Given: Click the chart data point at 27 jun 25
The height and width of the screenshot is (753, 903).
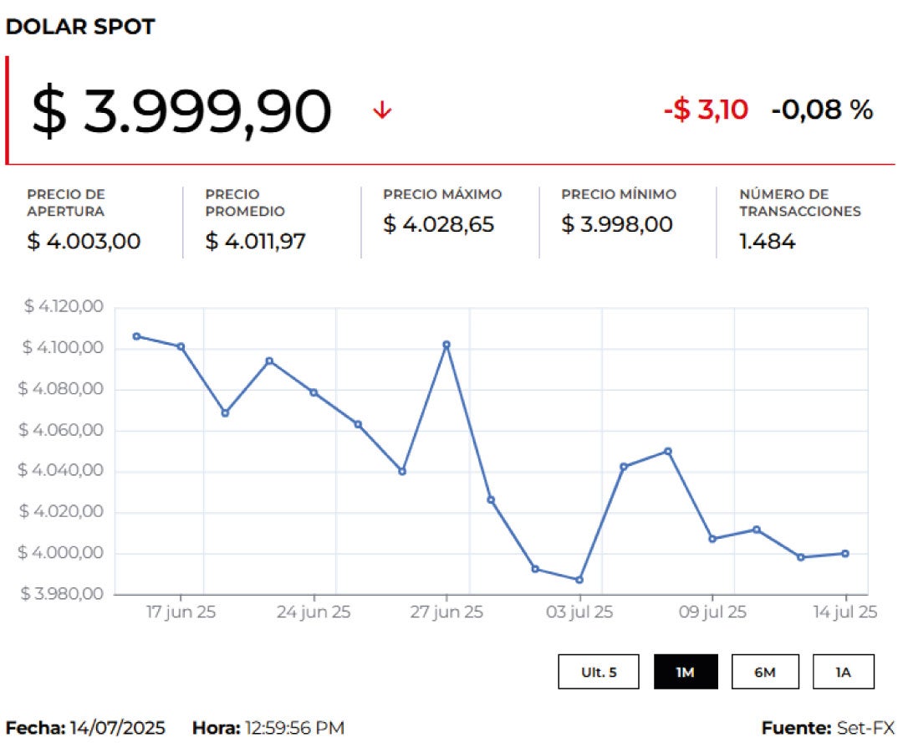Looking at the screenshot, I should point(446,345).
